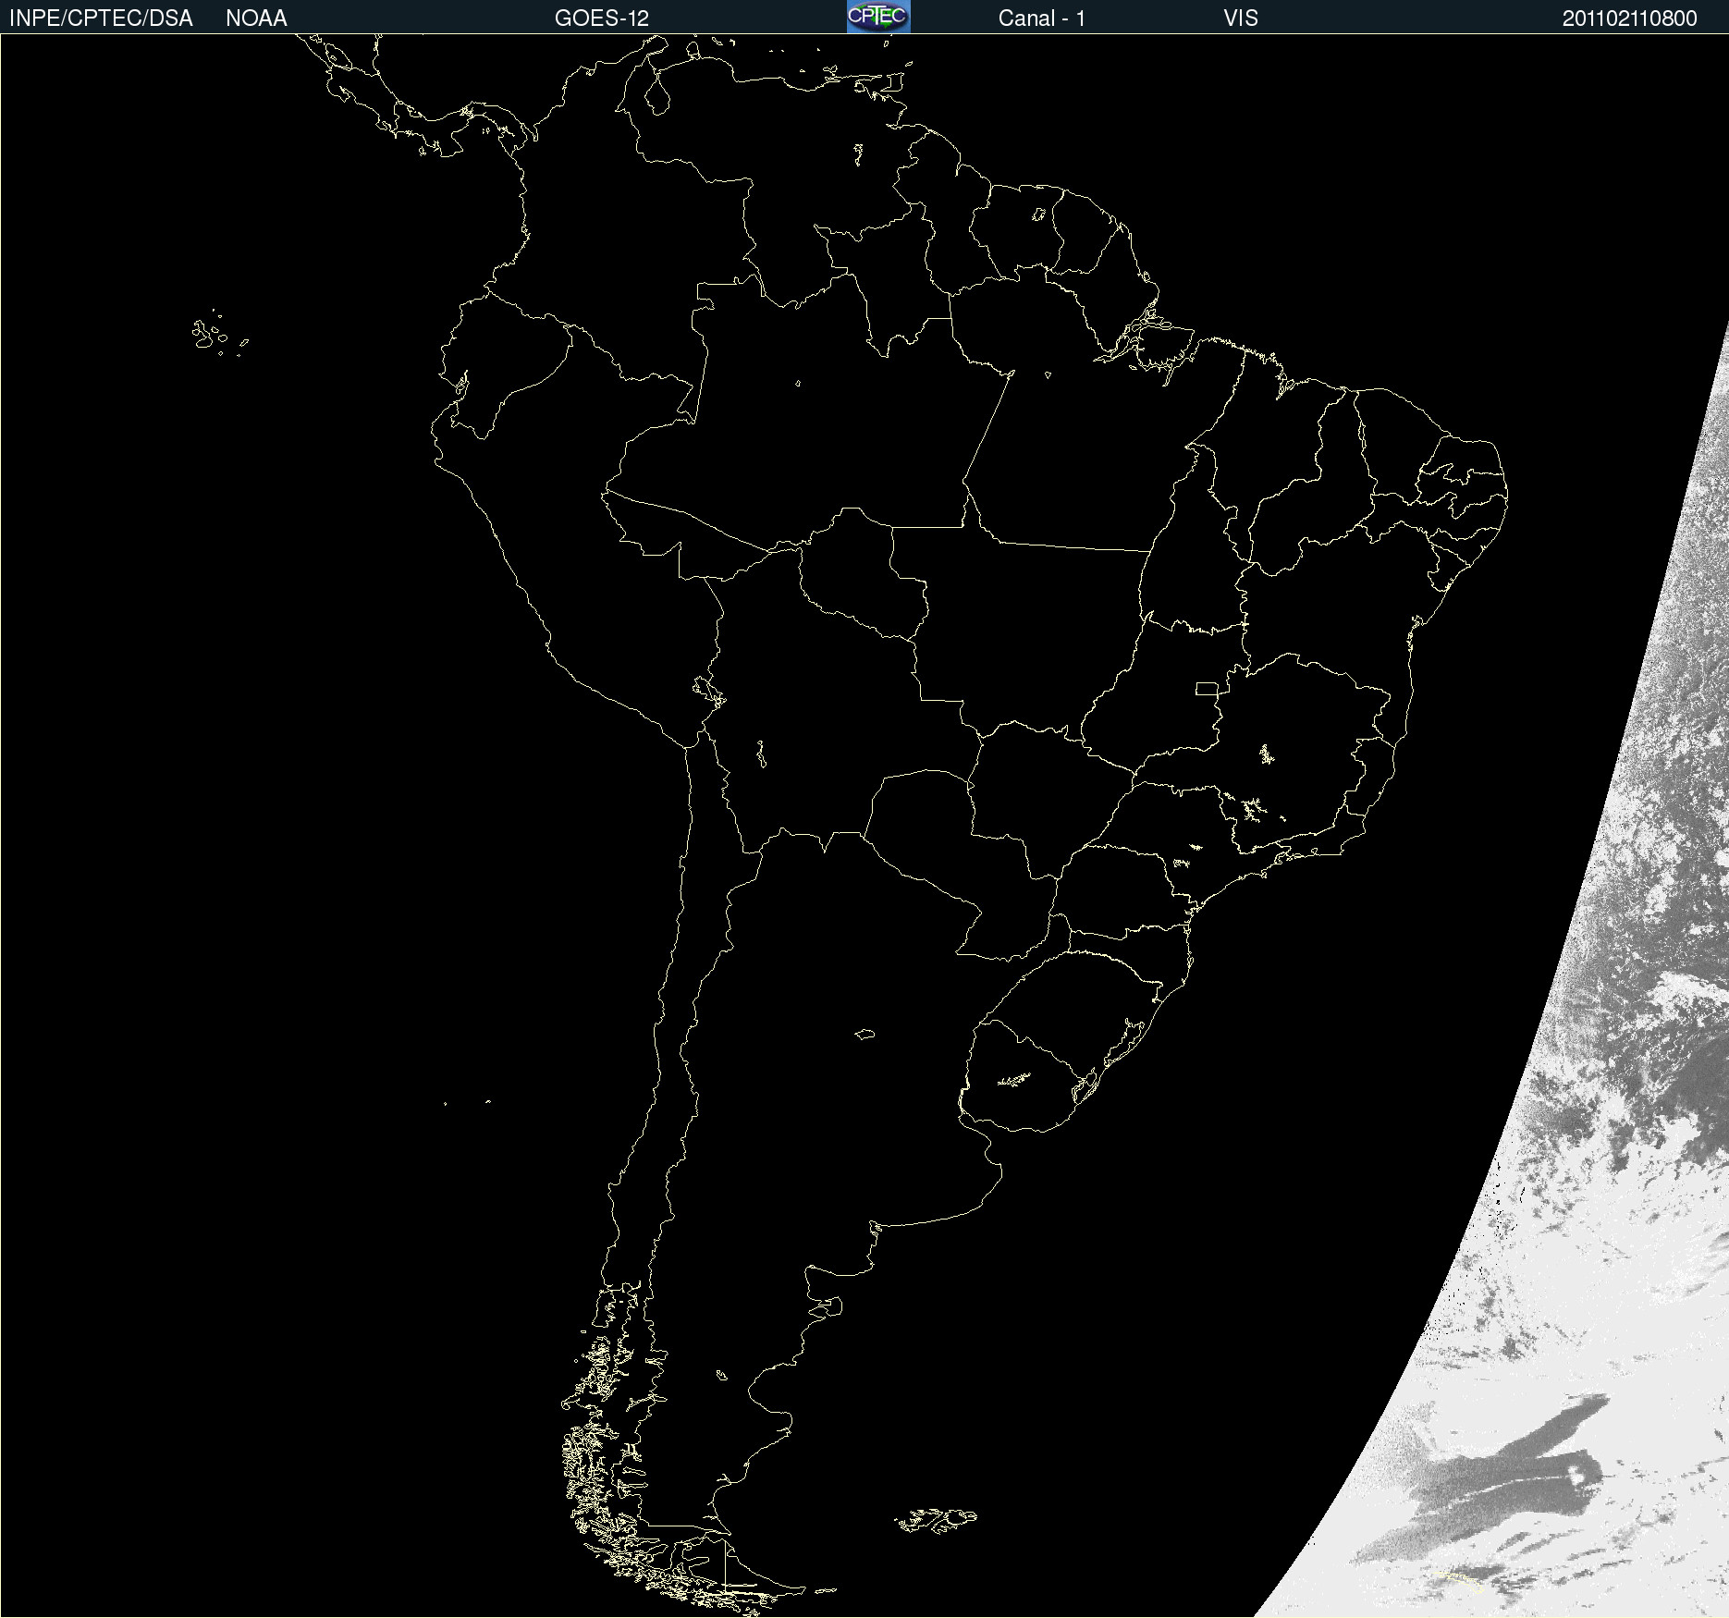The image size is (1729, 1618).
Task: Click the 201102110800 timestamp
Action: point(1630,18)
